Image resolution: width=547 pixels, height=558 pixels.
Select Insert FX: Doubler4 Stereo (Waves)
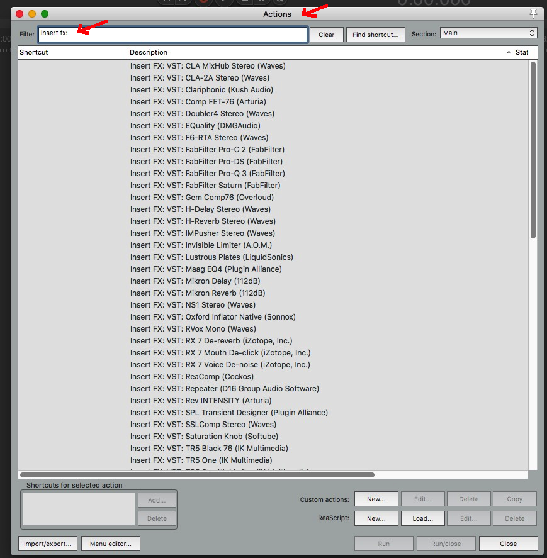click(202, 114)
